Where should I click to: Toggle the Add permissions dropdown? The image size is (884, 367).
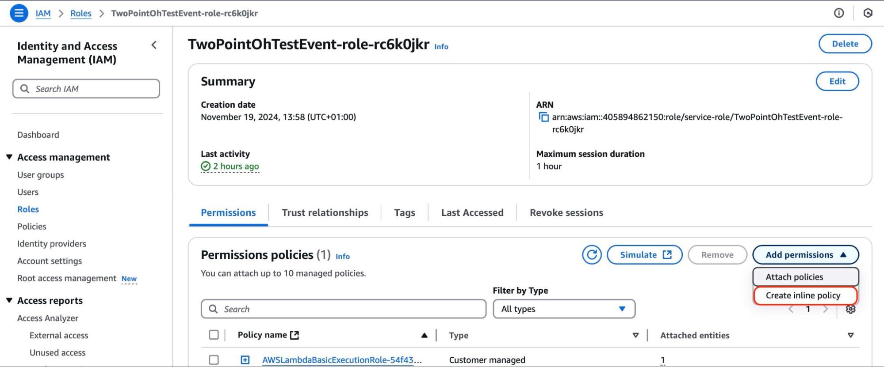click(x=805, y=255)
